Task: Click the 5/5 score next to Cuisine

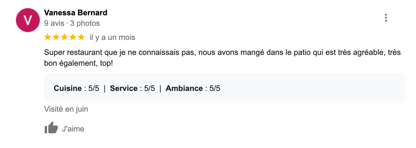Action: (x=93, y=89)
